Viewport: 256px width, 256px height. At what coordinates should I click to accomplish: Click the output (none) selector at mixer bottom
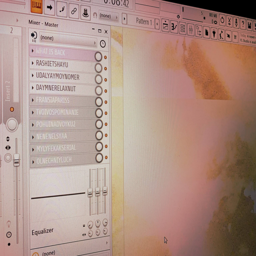68,253
